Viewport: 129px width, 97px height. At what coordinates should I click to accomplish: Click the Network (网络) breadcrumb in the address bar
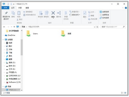tap(23, 27)
